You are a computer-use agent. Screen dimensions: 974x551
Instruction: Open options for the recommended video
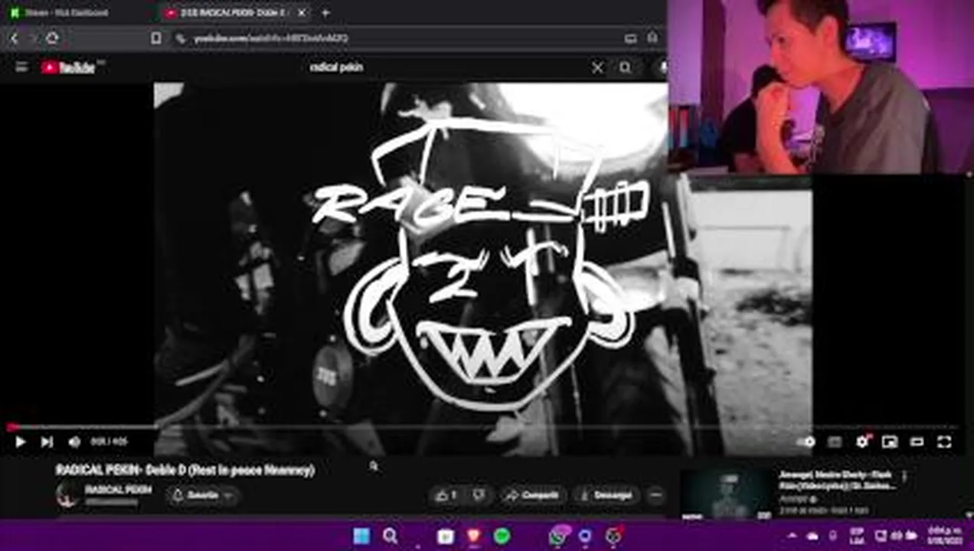pyautogui.click(x=904, y=477)
